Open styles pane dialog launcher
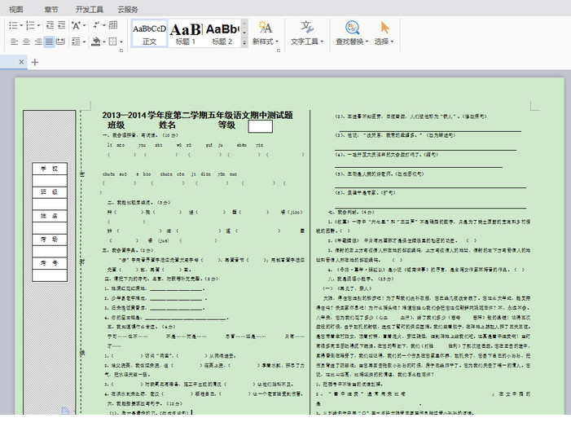The image size is (571, 431). point(279,51)
